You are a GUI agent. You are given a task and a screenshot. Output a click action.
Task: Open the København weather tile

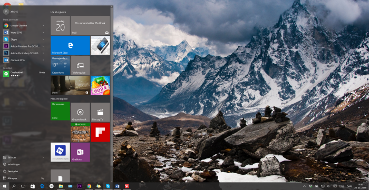60,65
